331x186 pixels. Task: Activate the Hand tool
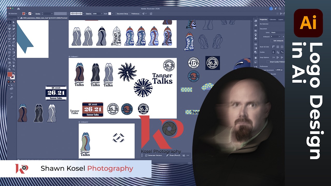[14, 66]
